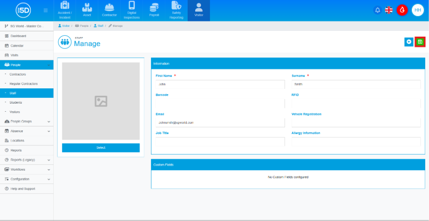Expand the Workflows section
Screen dimensions: 429x221
pyautogui.click(x=27, y=170)
